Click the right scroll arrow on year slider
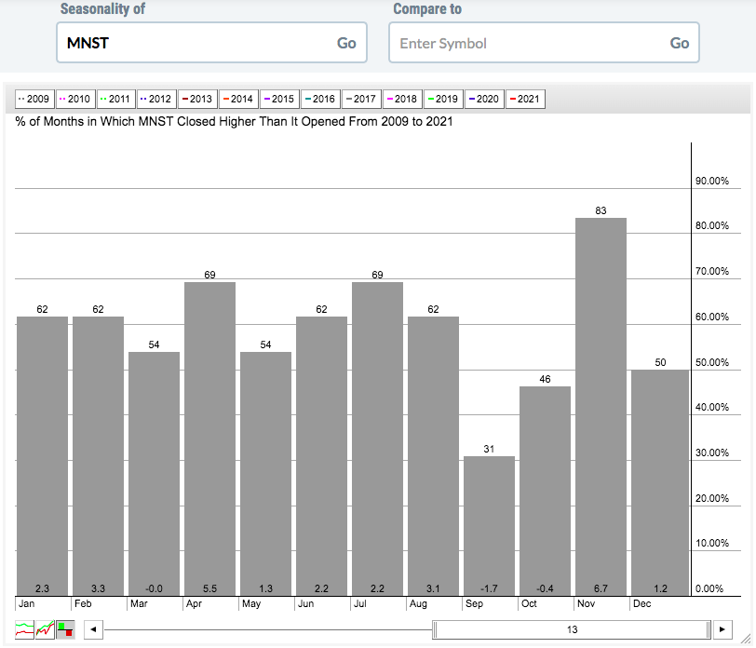Viewport: 756px width, 648px height. point(722,630)
